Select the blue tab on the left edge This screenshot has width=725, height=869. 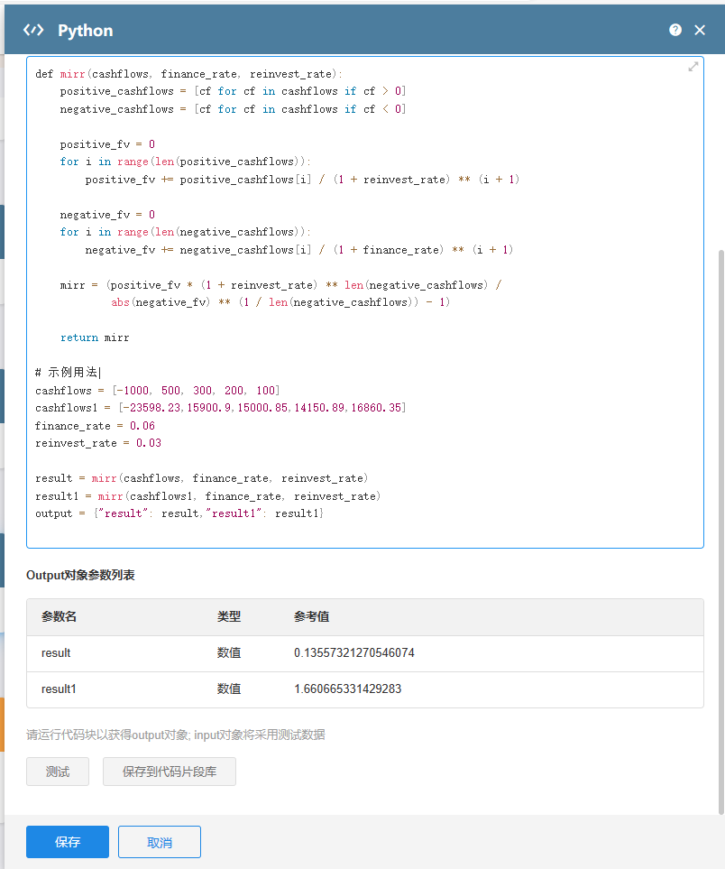[3, 232]
